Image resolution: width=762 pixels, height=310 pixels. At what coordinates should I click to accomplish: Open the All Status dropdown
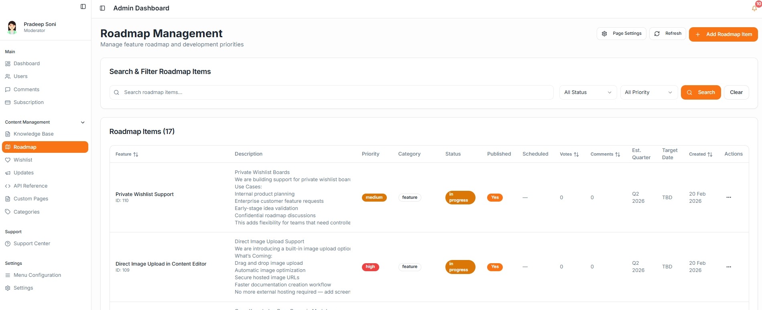click(587, 92)
